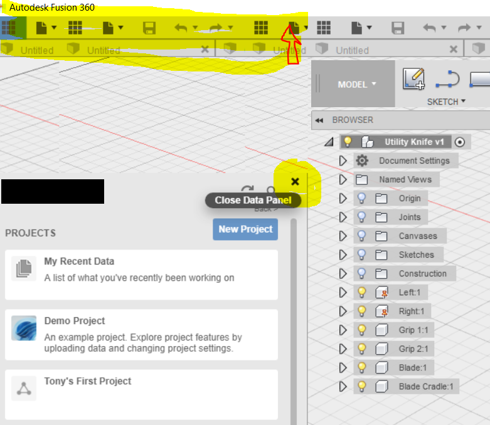Click the Joints folder icon
490x425 pixels.
381,218
